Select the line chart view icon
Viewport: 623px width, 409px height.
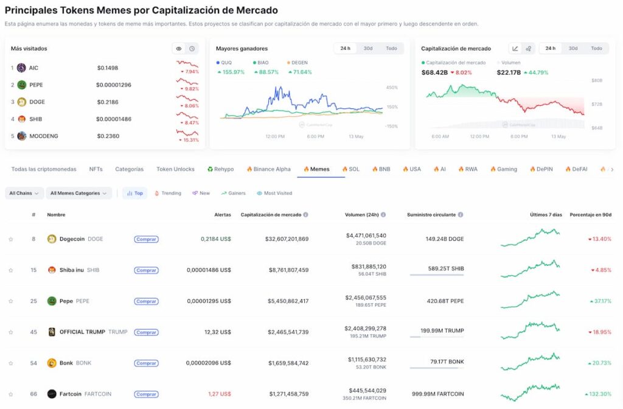(x=515, y=49)
